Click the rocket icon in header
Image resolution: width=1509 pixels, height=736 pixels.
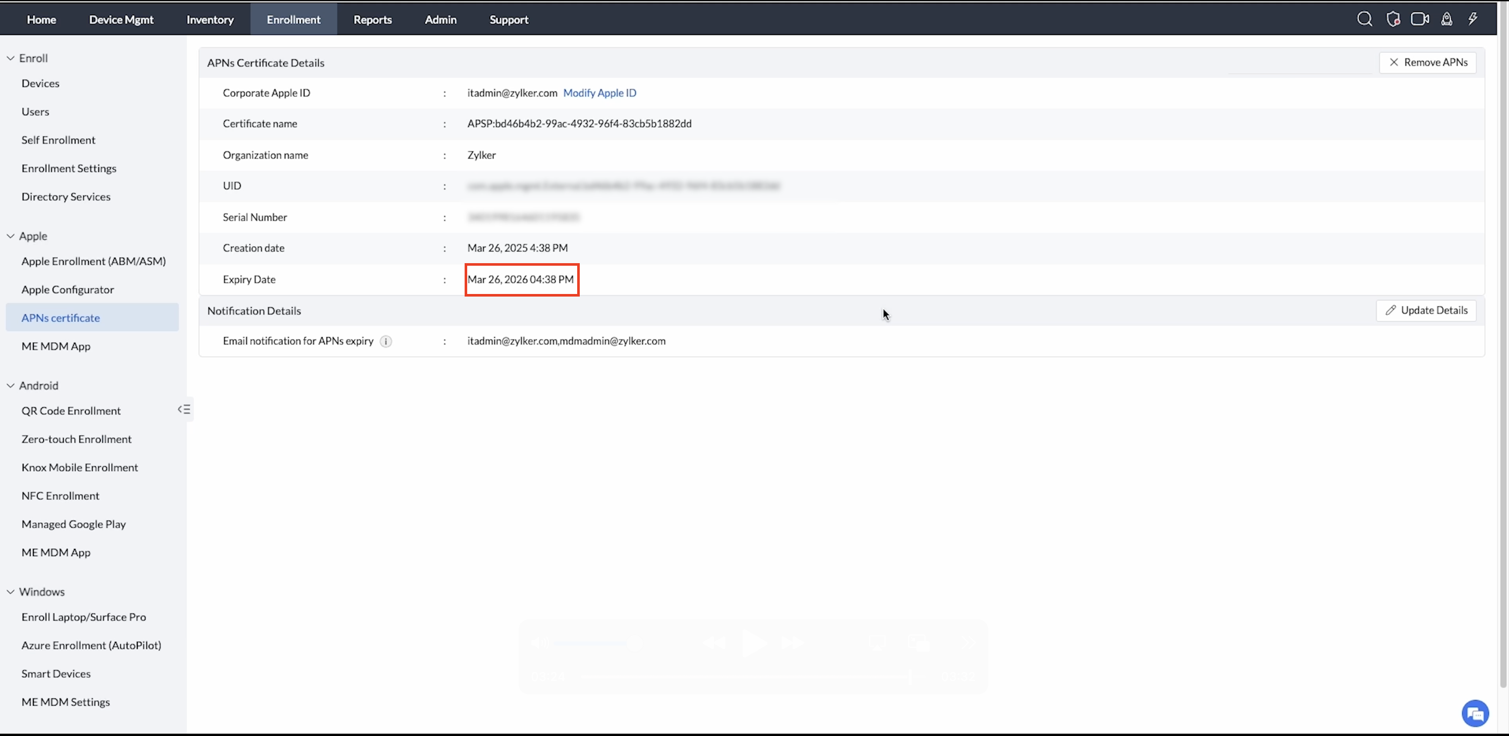(1446, 20)
